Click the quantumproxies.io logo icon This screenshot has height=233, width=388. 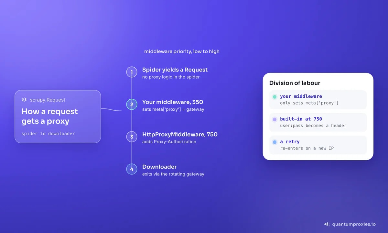point(327,224)
